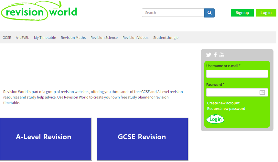Open the GCSE Revision tile
278x162 pixels.
point(142,139)
